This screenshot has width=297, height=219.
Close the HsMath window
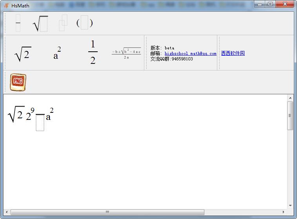coord(285,4)
